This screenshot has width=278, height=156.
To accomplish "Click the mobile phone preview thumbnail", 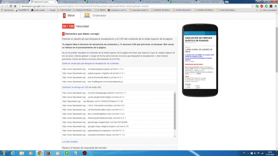I will click(x=200, y=60).
